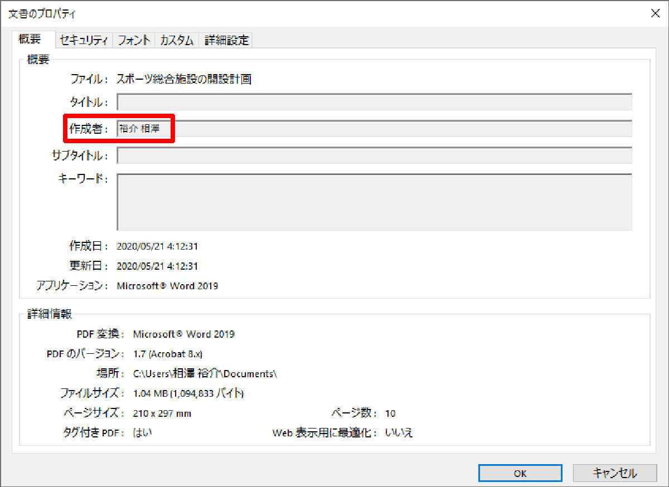Confirm with the OK button
The height and width of the screenshot is (487, 669).
520,473
